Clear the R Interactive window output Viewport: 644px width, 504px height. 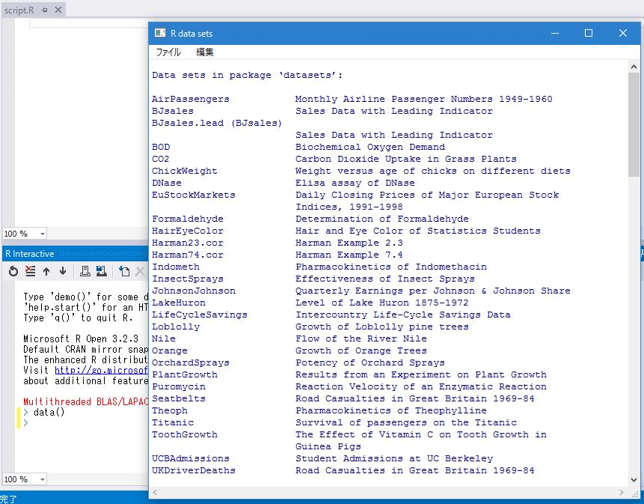(29, 271)
